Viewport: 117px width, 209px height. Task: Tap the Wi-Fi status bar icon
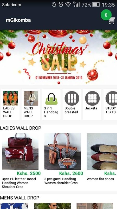[68, 5]
